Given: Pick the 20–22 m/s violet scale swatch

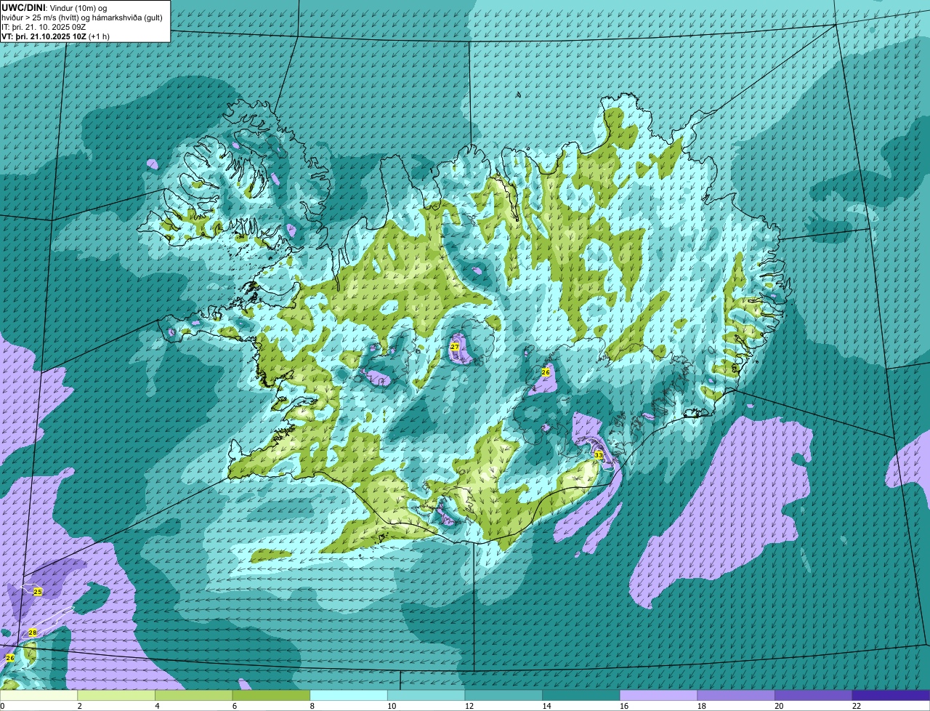Looking at the screenshot, I should point(814,695).
